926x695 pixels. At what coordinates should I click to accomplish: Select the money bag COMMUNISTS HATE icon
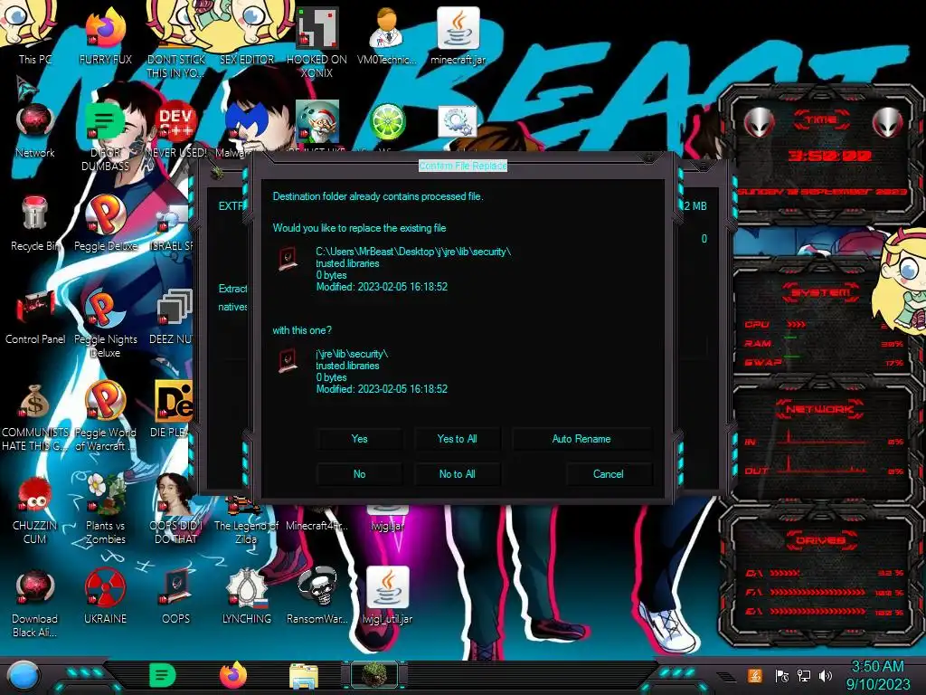point(35,416)
